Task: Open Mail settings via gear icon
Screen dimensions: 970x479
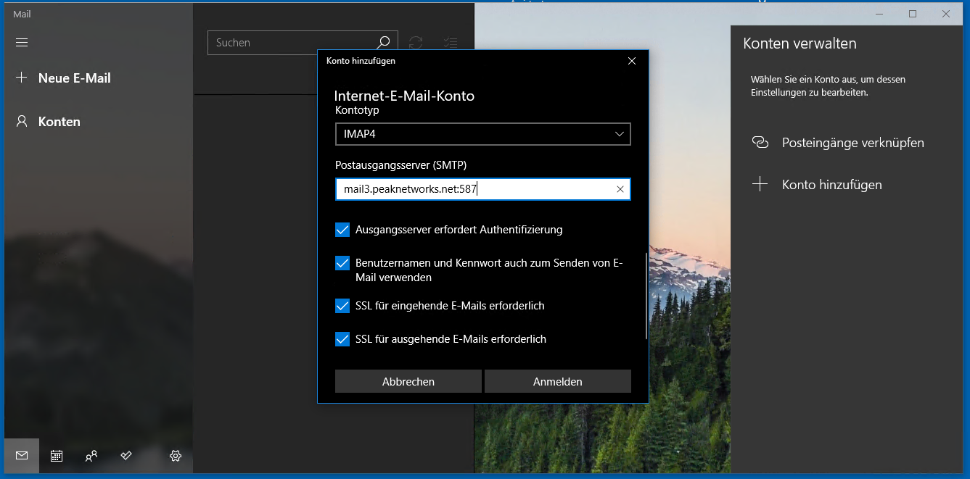Action: click(175, 456)
